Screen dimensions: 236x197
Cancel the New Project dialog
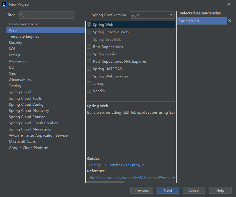194,190
